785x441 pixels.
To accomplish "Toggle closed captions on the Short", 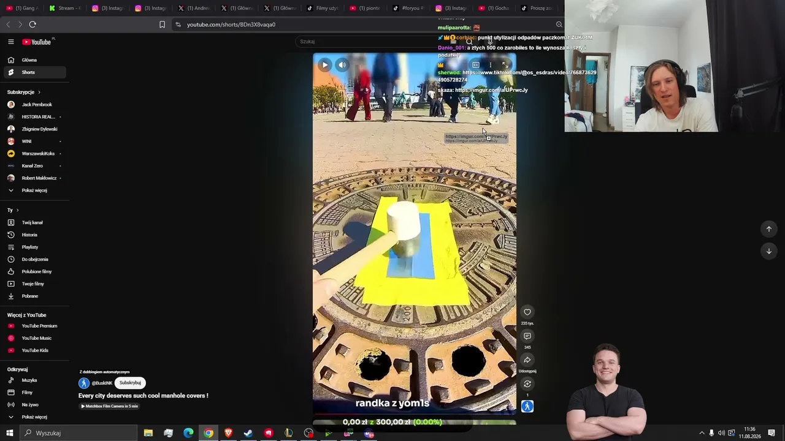I will tap(475, 65).
